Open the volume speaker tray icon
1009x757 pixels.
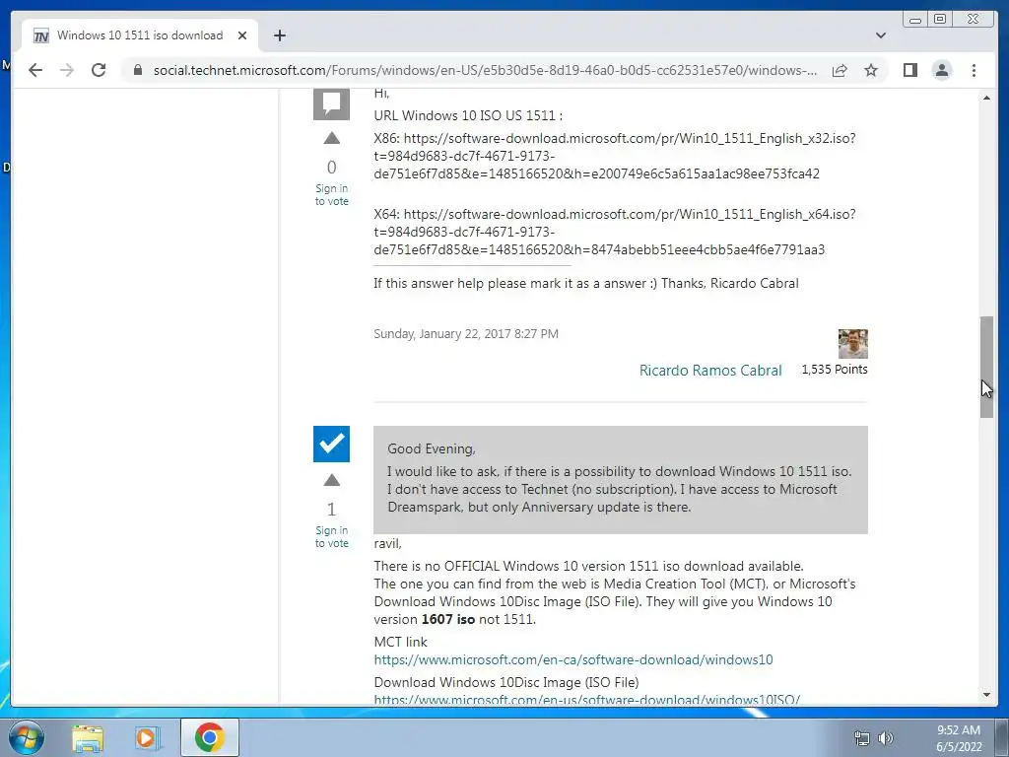click(x=886, y=738)
